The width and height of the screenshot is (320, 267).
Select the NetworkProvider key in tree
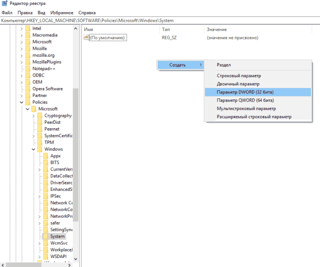coord(61,216)
